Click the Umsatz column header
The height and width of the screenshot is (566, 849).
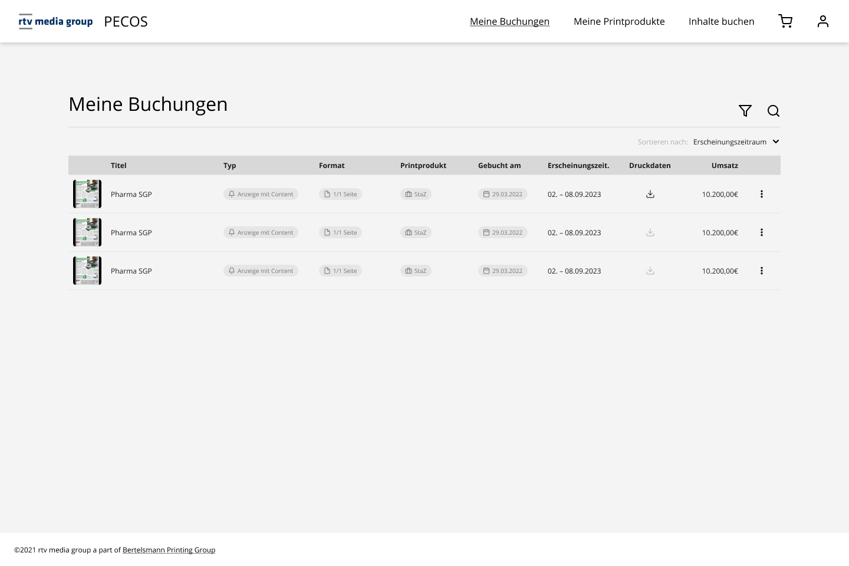click(725, 166)
